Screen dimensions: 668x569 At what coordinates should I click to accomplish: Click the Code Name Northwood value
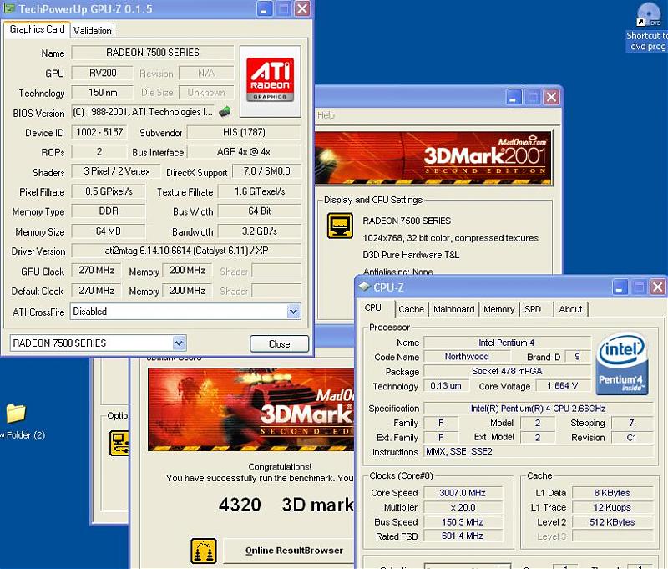coord(467,356)
